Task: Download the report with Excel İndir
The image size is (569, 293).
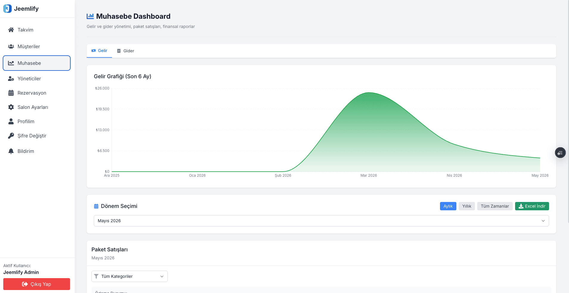Action: tap(532, 206)
